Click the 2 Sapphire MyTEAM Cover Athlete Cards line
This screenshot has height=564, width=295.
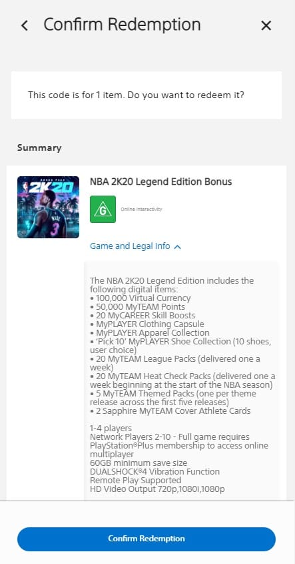(170, 410)
